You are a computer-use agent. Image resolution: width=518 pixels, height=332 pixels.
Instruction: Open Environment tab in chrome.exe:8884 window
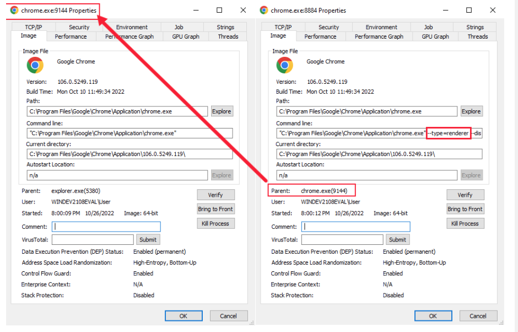pos(381,27)
